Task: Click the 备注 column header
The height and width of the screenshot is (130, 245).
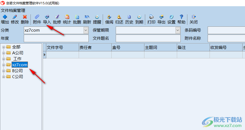Action: tap(193, 47)
